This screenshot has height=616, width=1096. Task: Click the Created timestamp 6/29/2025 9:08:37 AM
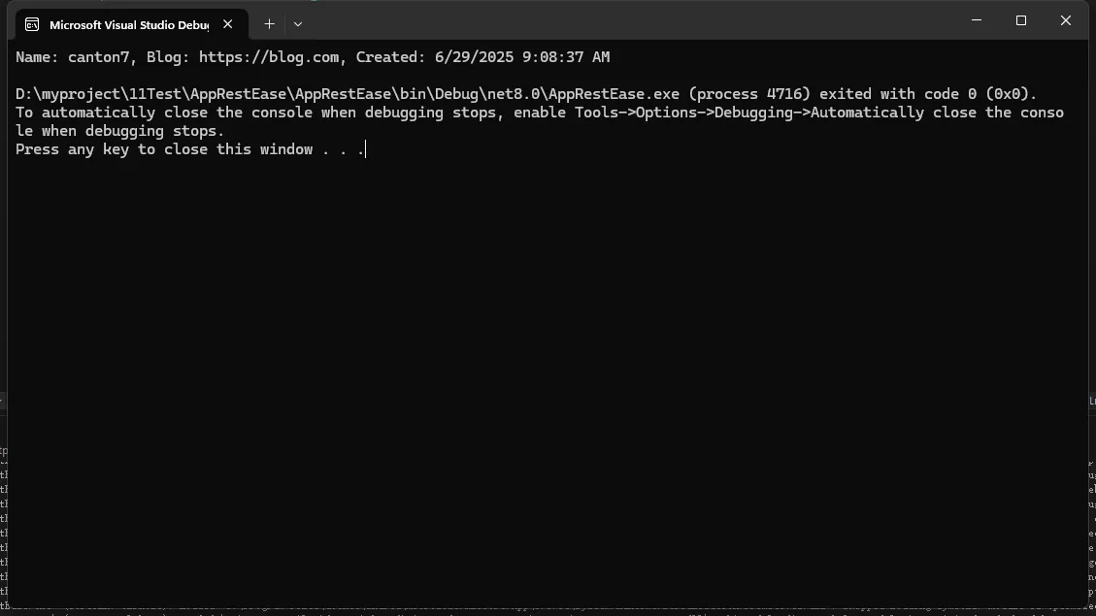pyautogui.click(x=522, y=57)
